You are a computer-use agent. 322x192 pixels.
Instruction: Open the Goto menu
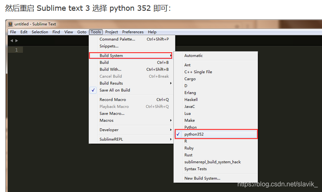[82, 32]
